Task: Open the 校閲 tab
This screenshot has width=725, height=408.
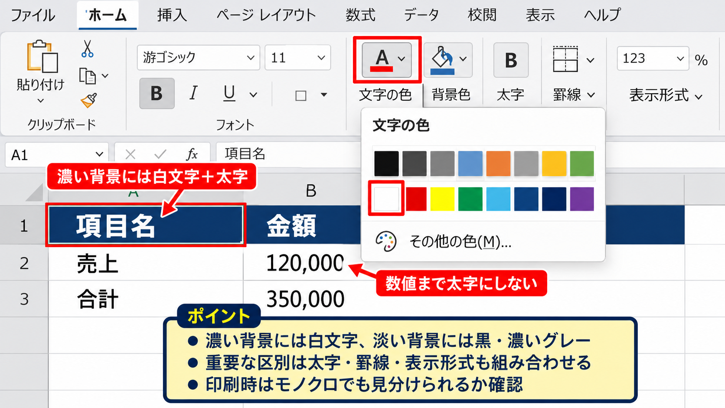Action: coord(482,15)
